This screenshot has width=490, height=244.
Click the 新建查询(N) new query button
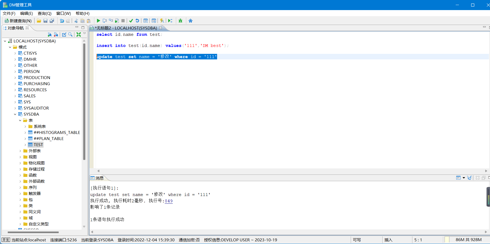(x=18, y=21)
